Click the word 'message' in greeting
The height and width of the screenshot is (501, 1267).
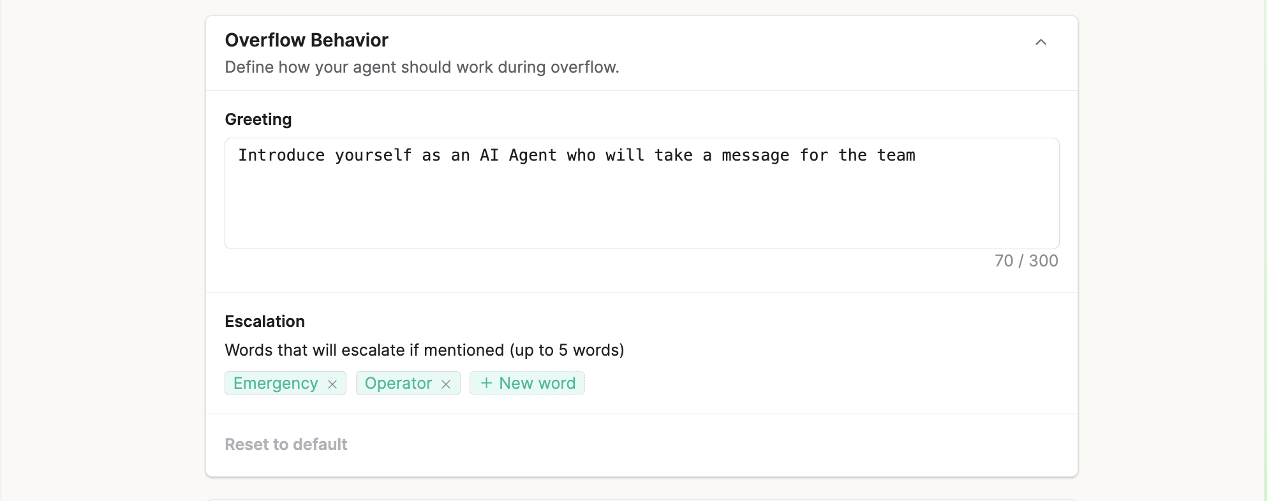pyautogui.click(x=755, y=156)
